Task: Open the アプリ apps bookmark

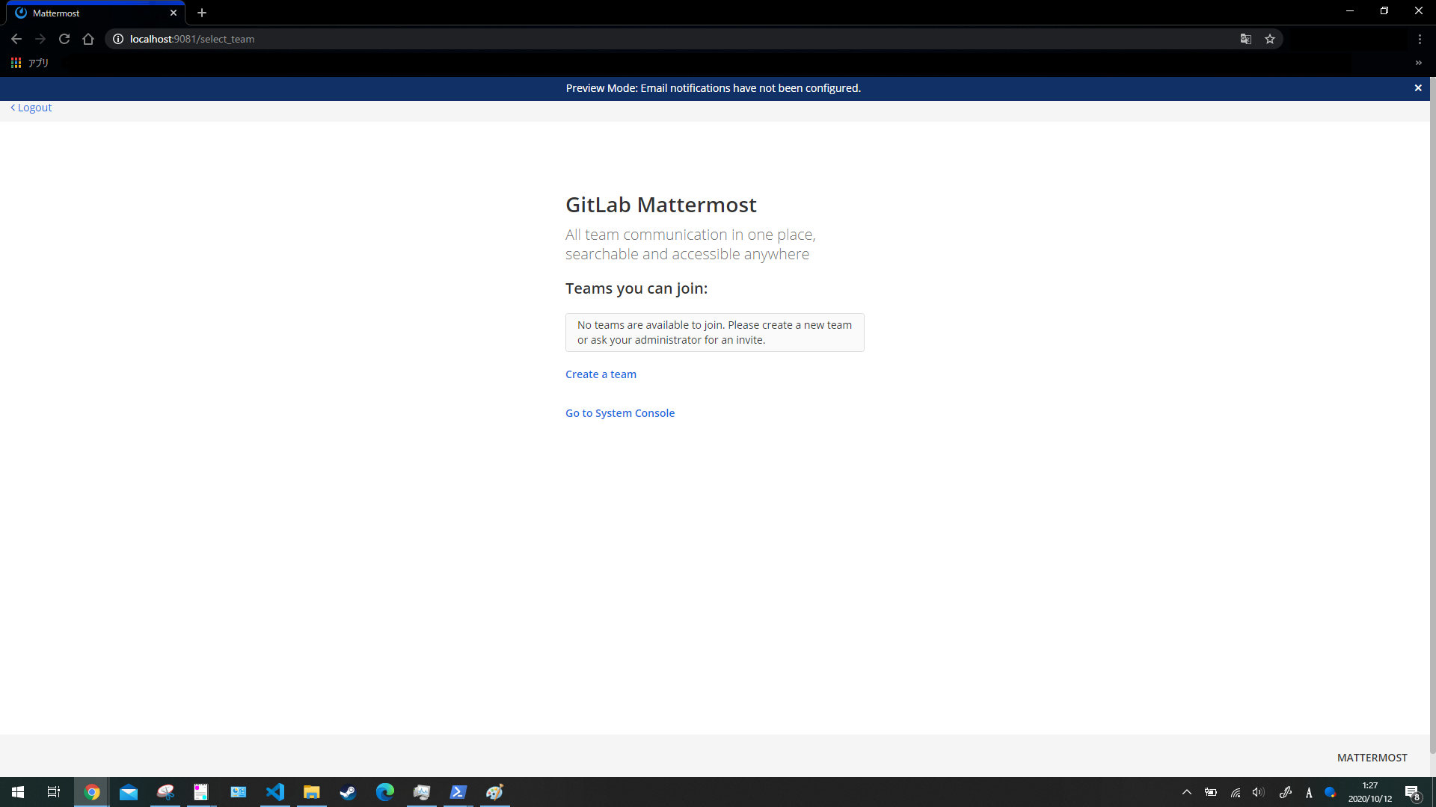Action: (x=30, y=63)
